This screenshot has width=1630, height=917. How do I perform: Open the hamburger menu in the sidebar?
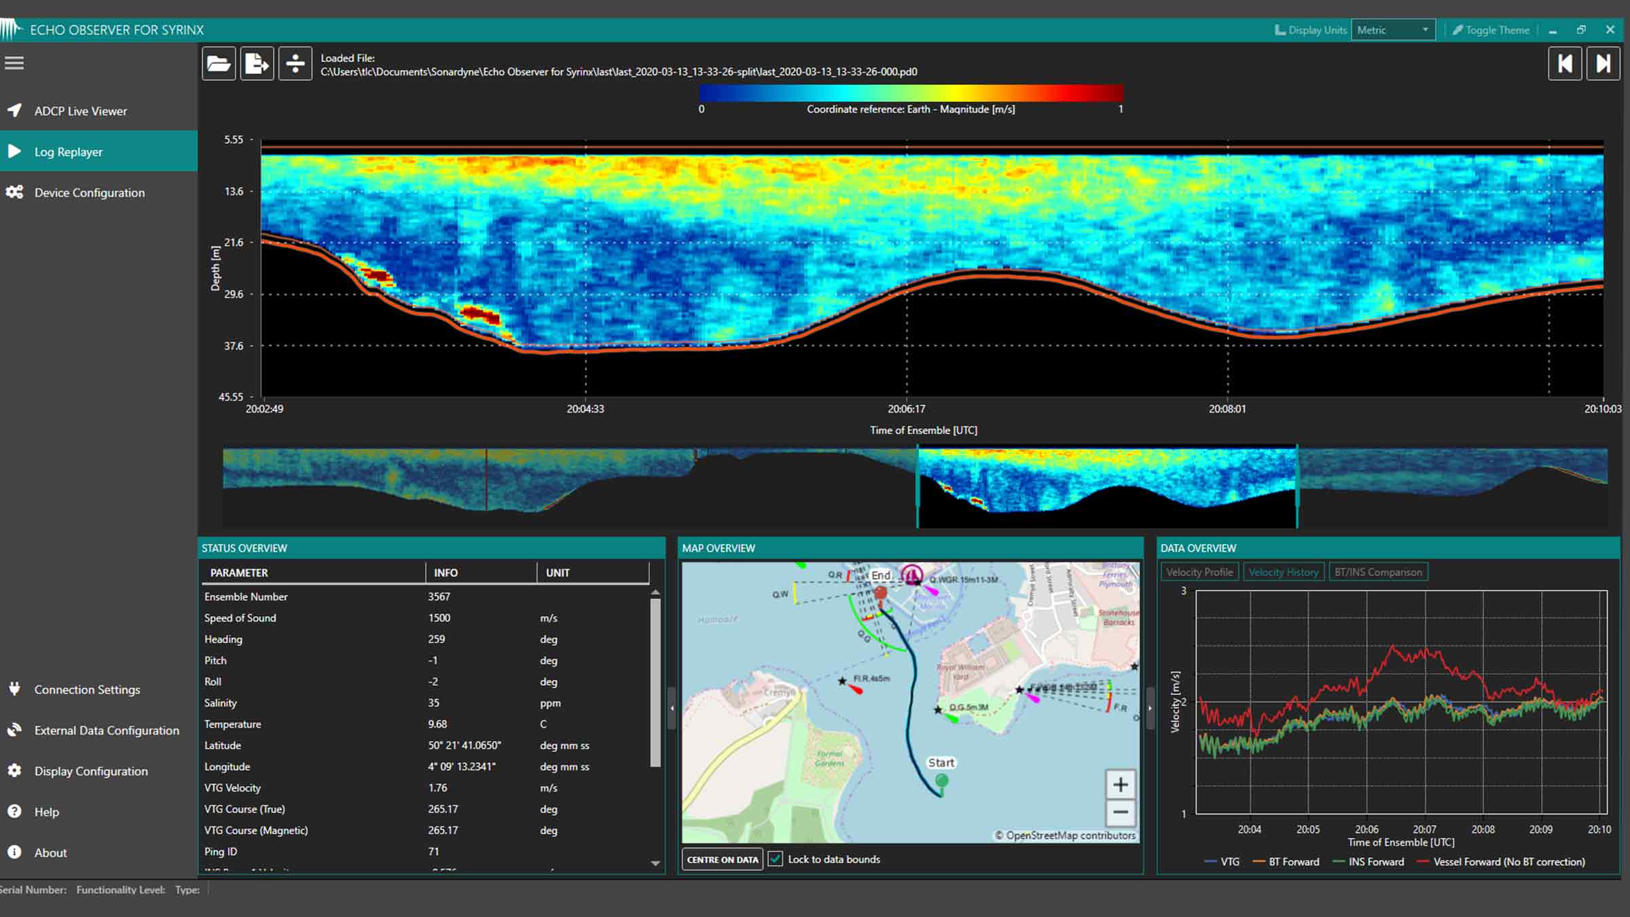click(x=14, y=63)
